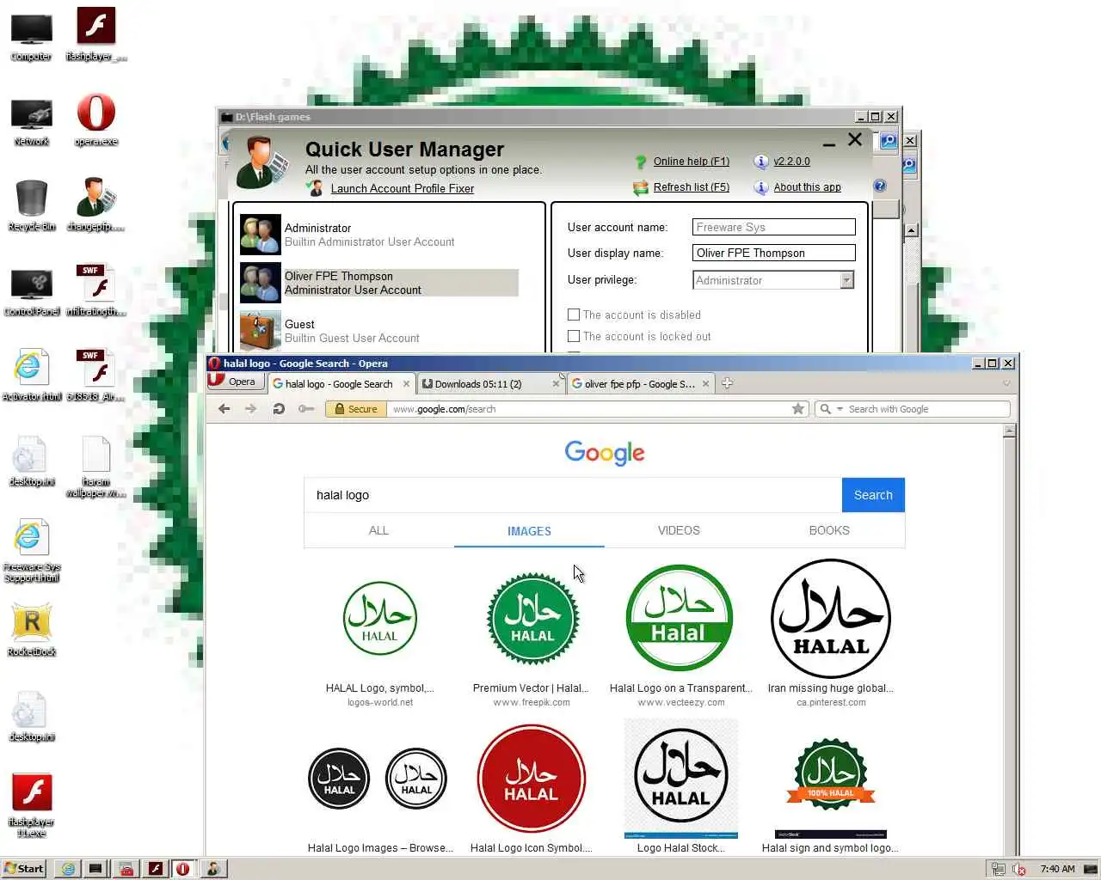
Task: Click Launch Account Profile Fixer link
Action: (x=402, y=188)
